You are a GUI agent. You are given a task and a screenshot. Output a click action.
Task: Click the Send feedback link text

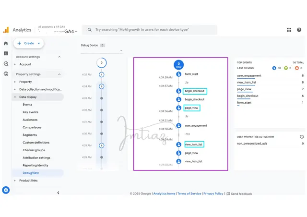(x=241, y=194)
